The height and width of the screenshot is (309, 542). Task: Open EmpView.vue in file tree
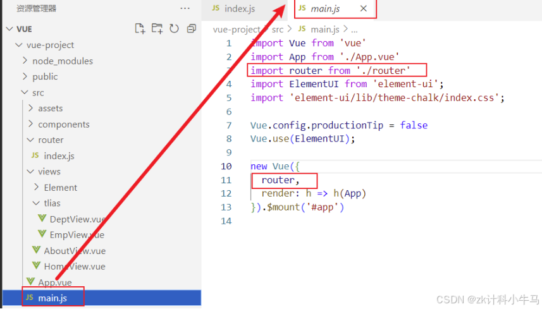(x=71, y=235)
